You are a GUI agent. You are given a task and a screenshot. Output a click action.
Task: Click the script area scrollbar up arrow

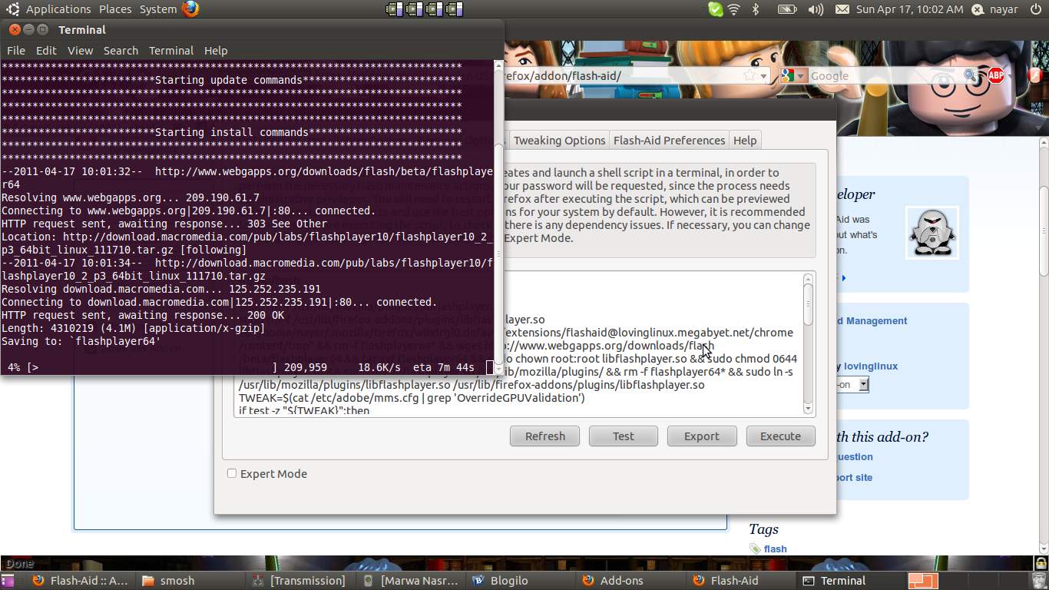(x=808, y=280)
